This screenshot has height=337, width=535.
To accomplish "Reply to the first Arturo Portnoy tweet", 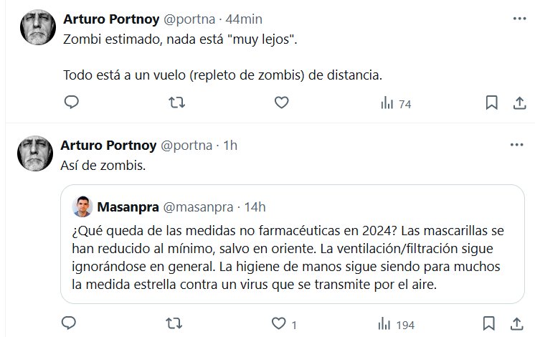I will coord(71,103).
